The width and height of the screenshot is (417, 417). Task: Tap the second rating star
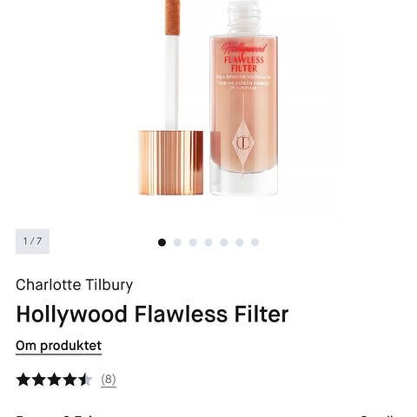click(x=38, y=380)
